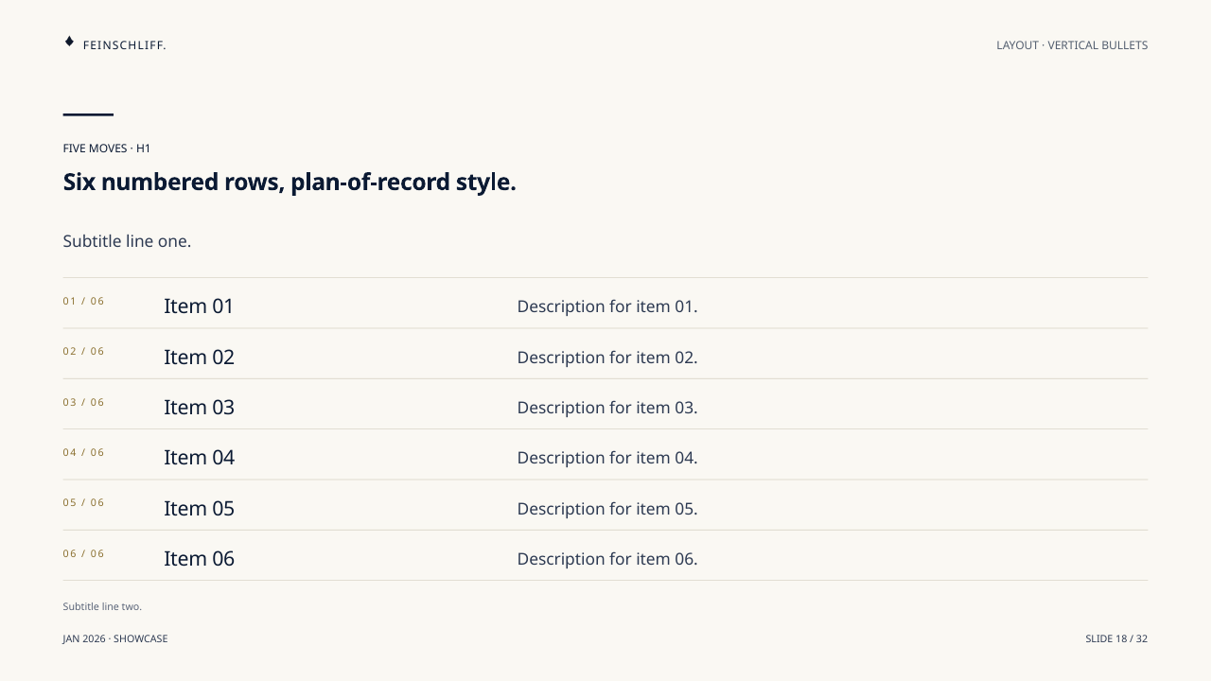Image resolution: width=1212 pixels, height=681 pixels.
Task: Select the slide title about six numbered rows
Action: tap(290, 182)
